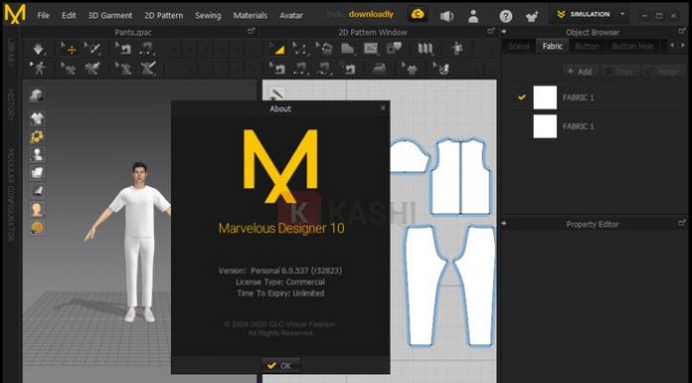Pop out the Property Editor panel
Screen dimensions: 692x383
pos(682,223)
